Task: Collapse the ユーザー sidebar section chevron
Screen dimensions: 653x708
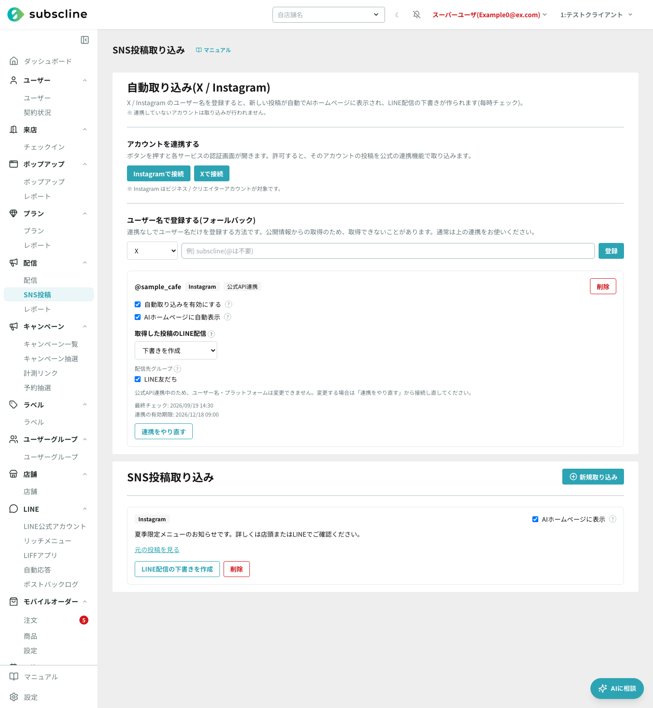Action: (x=85, y=80)
